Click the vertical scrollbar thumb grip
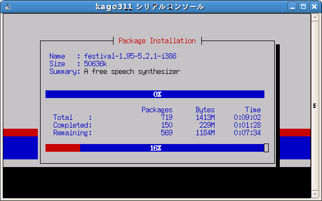322x201 pixels. tap(315, 106)
